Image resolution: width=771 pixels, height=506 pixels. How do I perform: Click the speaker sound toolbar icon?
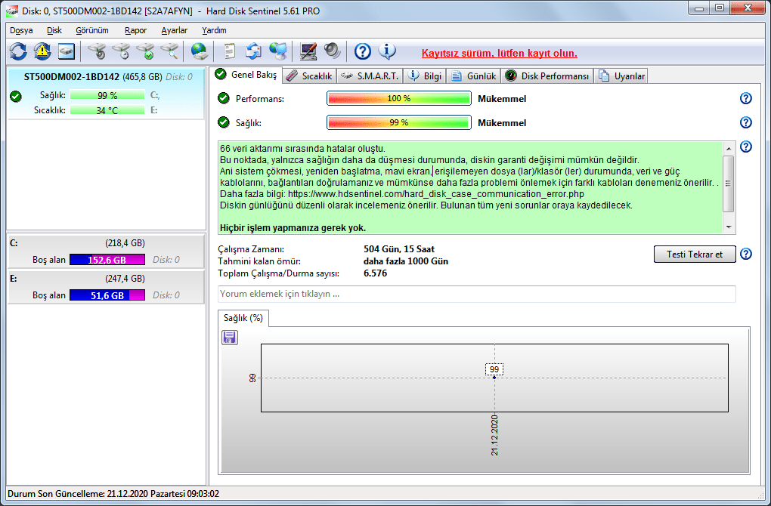tap(332, 51)
